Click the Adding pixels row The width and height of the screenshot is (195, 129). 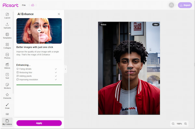[37, 76]
